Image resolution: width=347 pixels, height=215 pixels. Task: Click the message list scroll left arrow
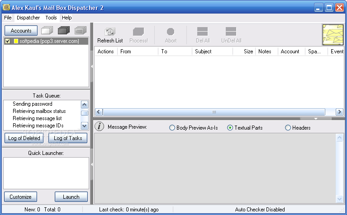(99, 112)
